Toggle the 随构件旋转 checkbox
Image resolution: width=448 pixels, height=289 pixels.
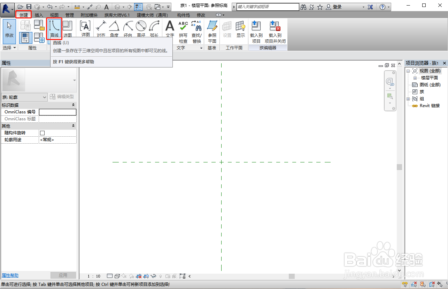tap(43, 133)
